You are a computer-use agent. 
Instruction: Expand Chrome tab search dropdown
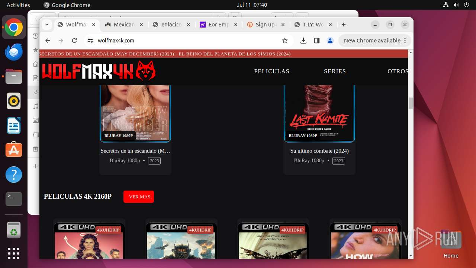[47, 25]
